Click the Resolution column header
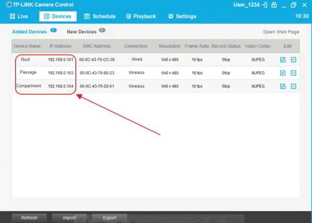This screenshot has height=223, width=312. 170,46
